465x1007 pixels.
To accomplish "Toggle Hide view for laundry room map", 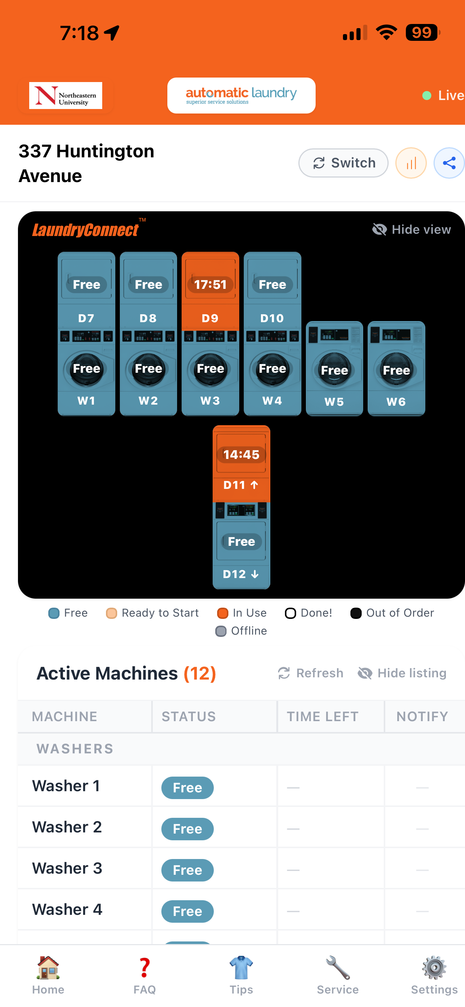I will (x=411, y=229).
